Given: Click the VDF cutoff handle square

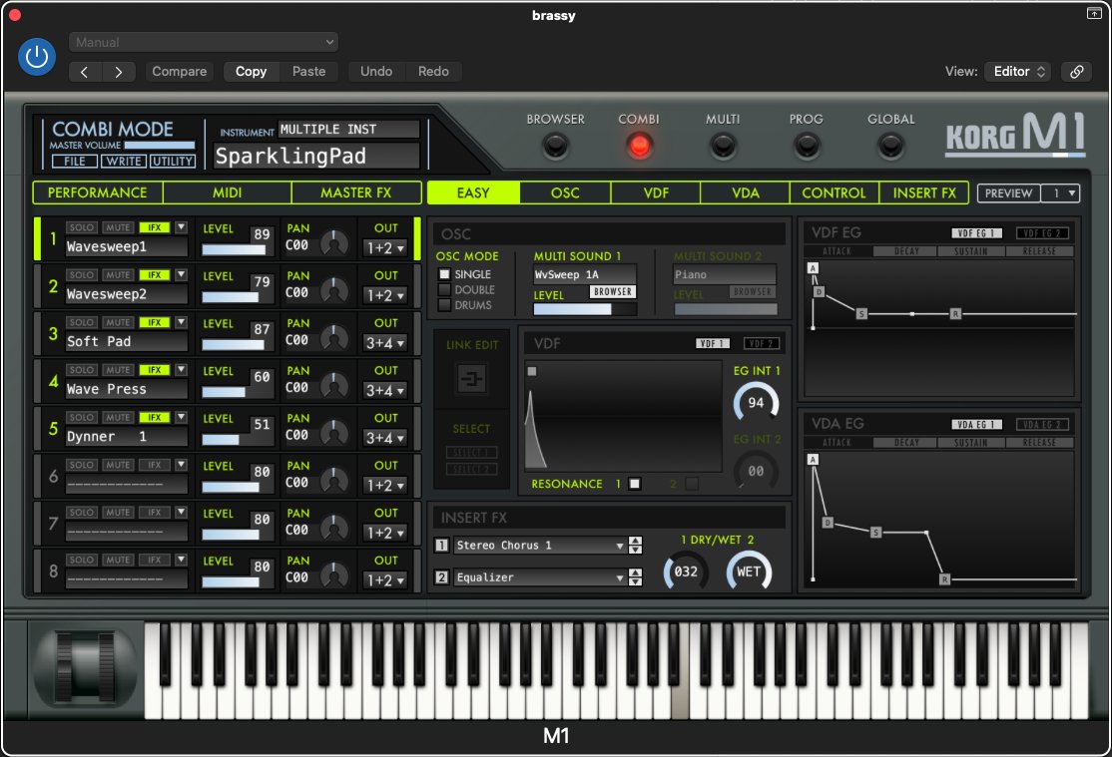Looking at the screenshot, I should tap(532, 371).
